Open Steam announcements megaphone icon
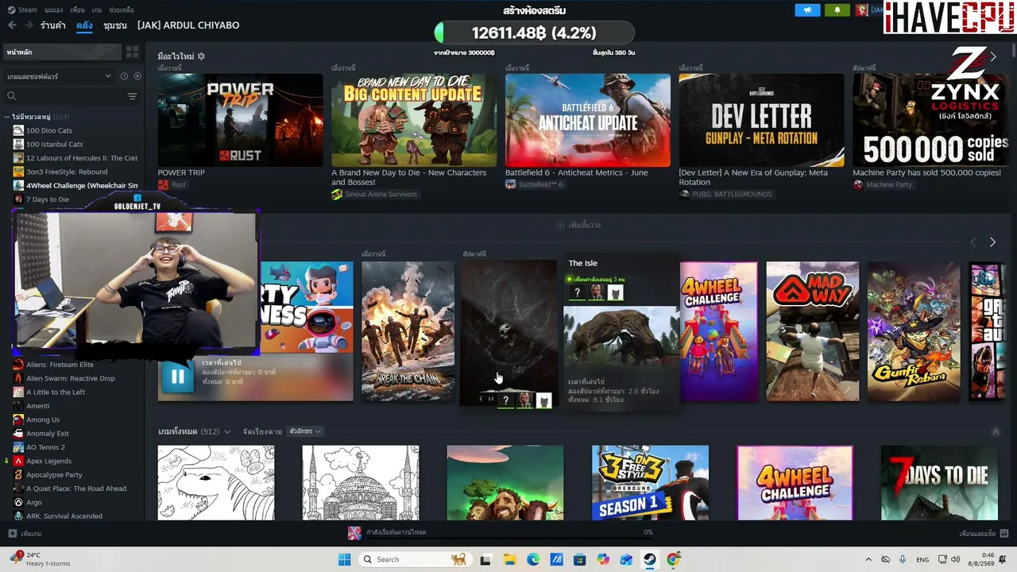This screenshot has height=572, width=1017. point(807,10)
